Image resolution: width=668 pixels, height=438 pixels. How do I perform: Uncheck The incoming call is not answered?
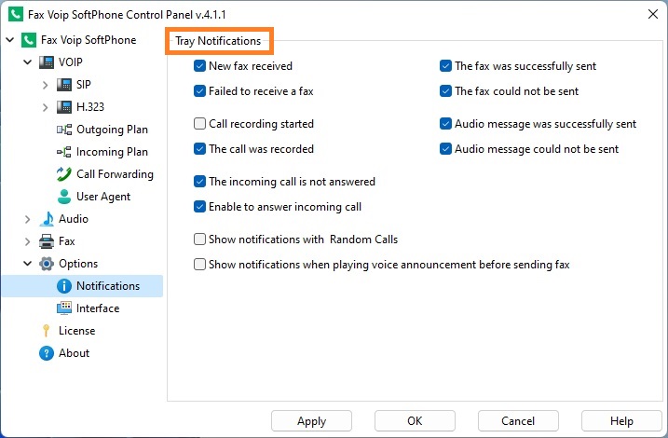199,182
